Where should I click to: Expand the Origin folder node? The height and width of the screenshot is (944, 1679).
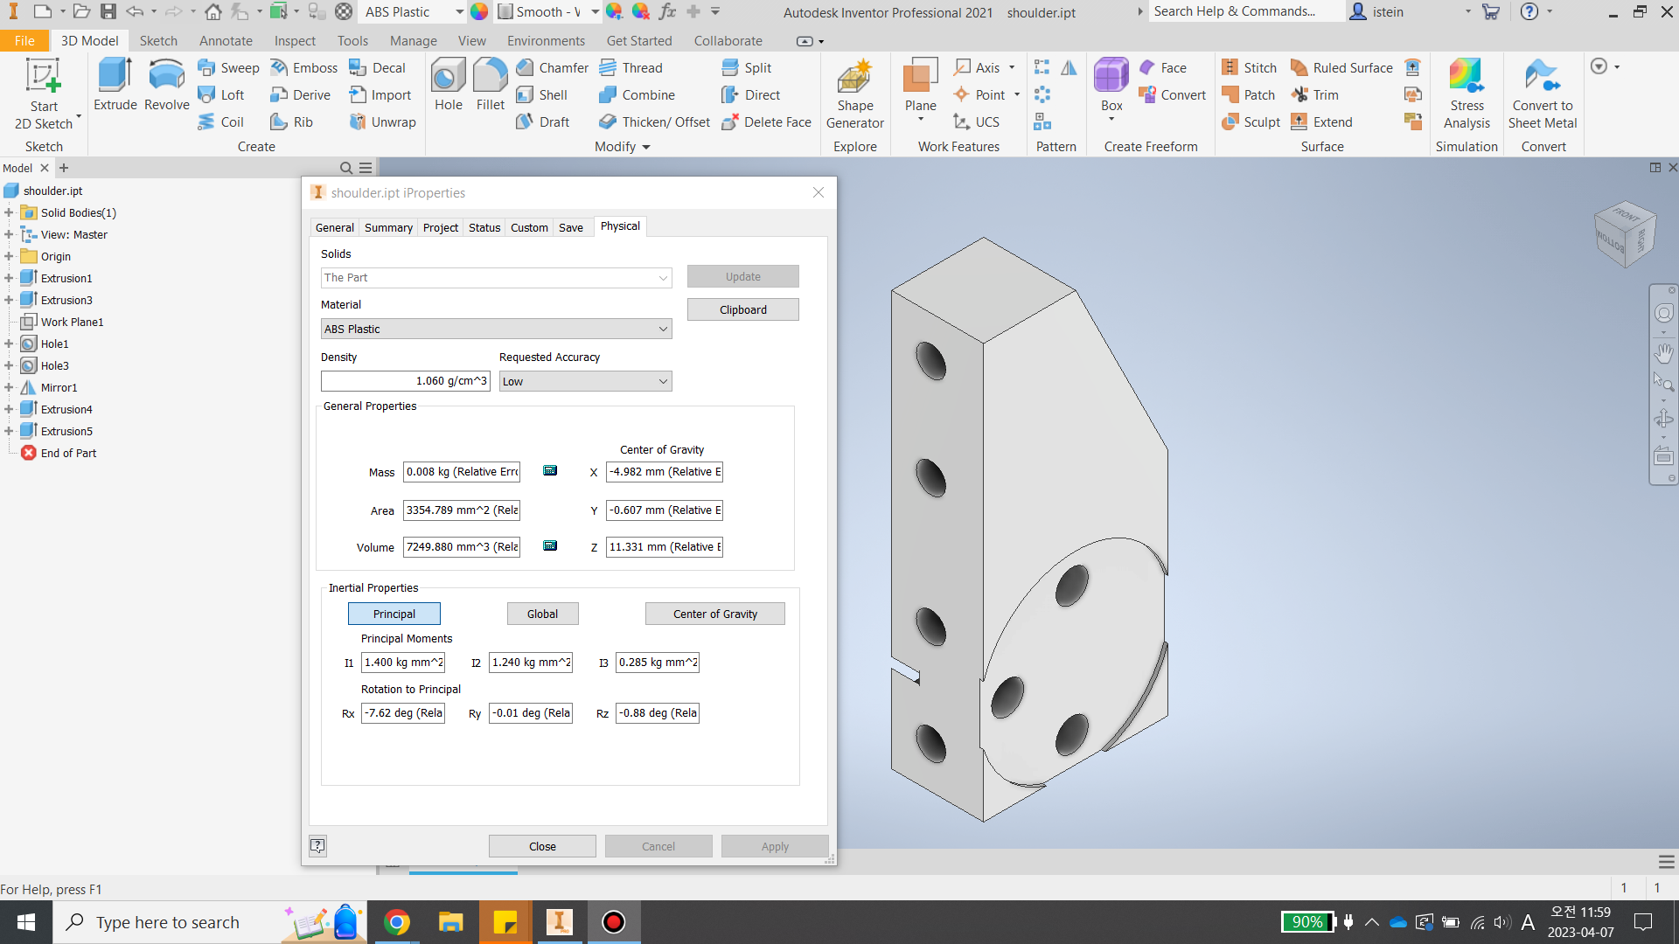click(9, 256)
